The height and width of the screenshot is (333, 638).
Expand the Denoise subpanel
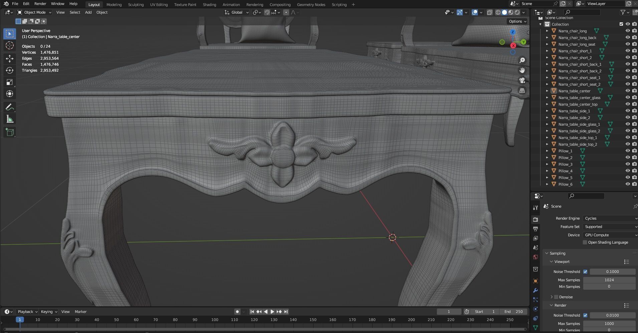tap(552, 297)
